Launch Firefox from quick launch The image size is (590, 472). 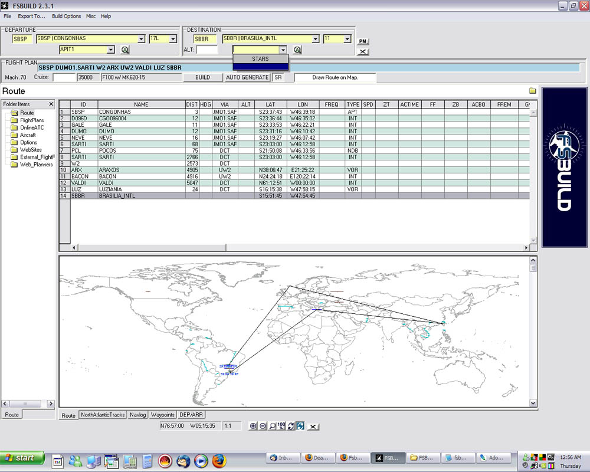pyautogui.click(x=219, y=461)
